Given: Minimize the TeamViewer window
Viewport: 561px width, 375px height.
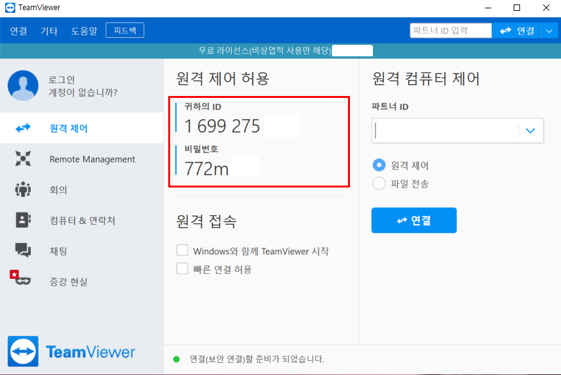Looking at the screenshot, I should (488, 8).
